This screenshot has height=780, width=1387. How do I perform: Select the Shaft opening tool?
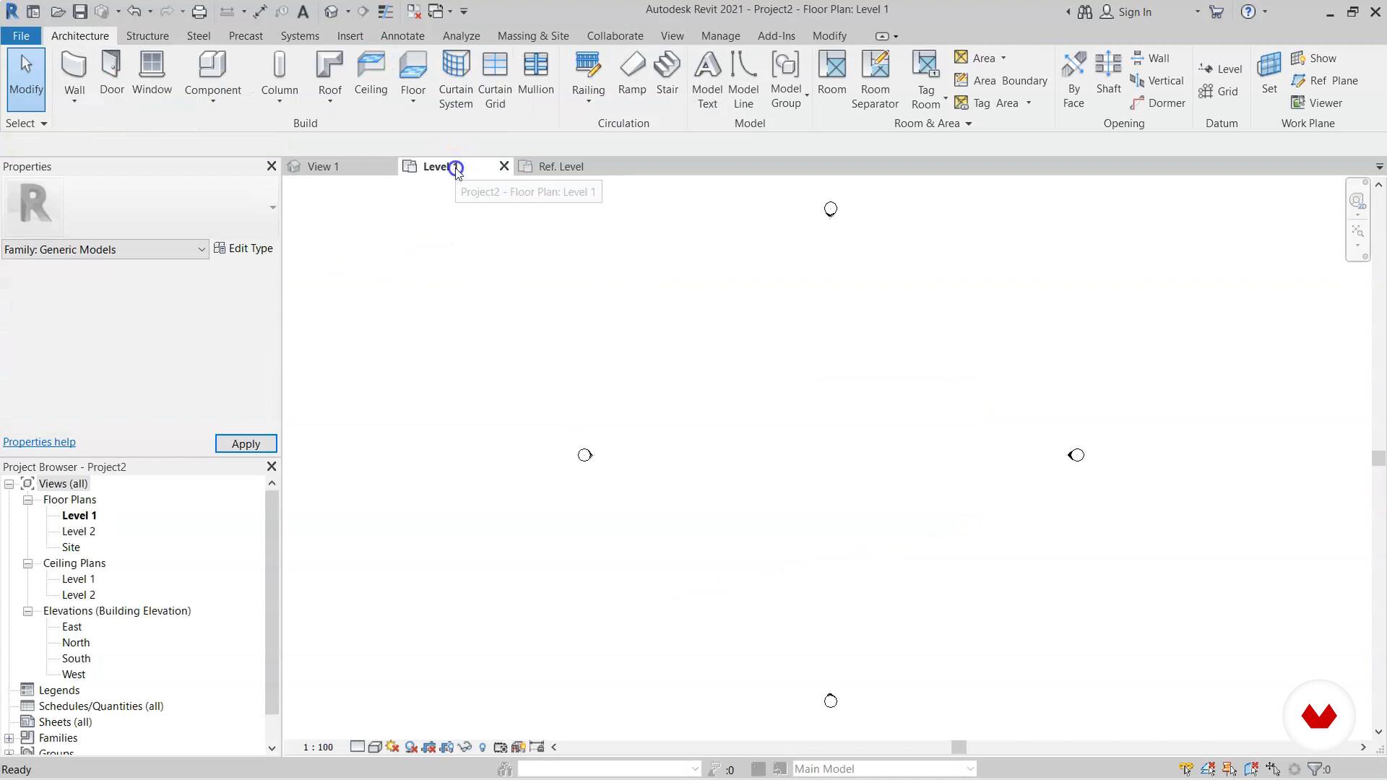(1108, 74)
